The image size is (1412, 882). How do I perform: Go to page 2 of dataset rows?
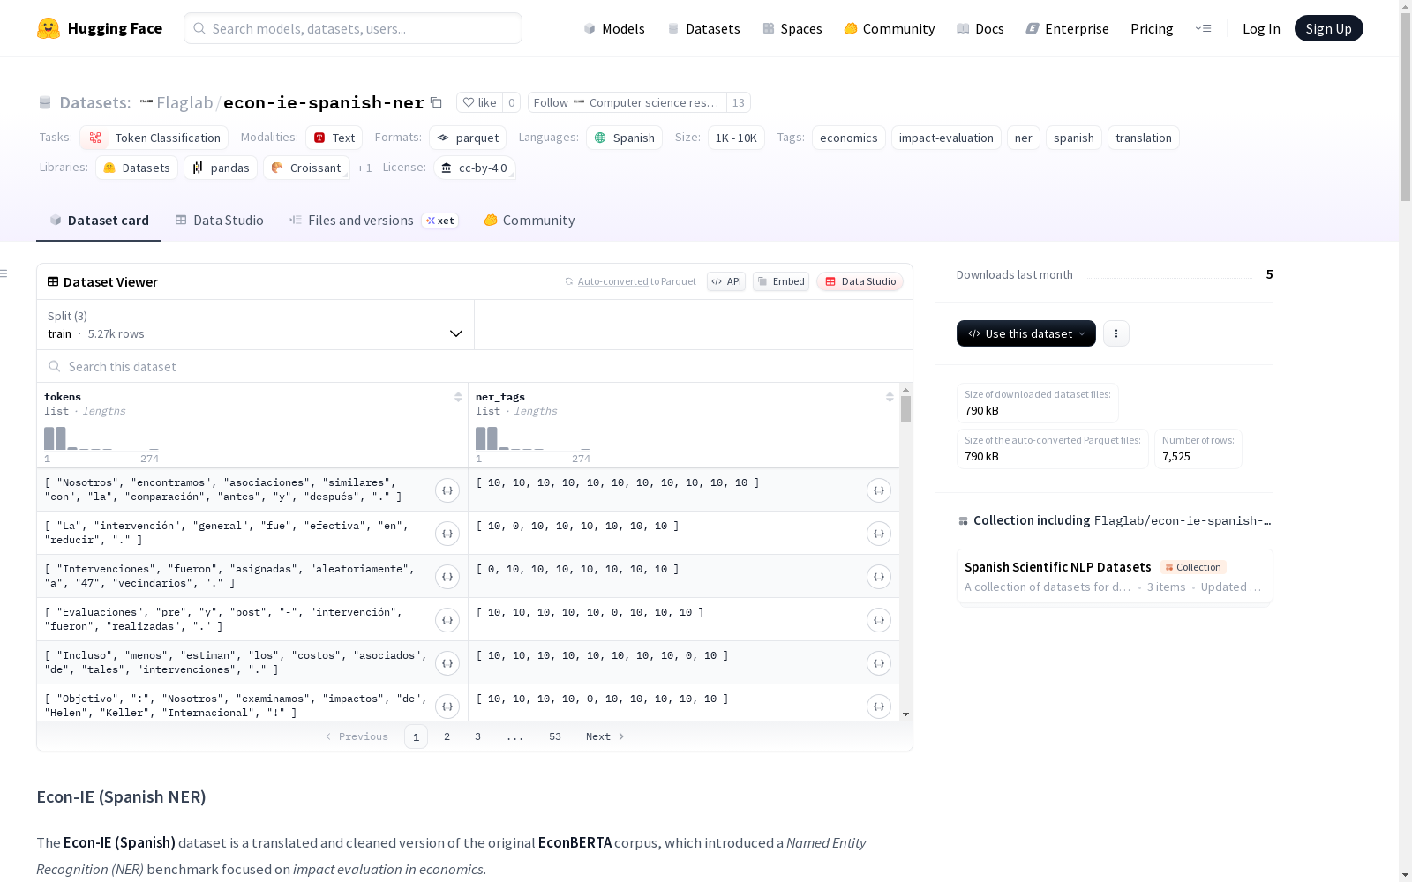tap(447, 736)
